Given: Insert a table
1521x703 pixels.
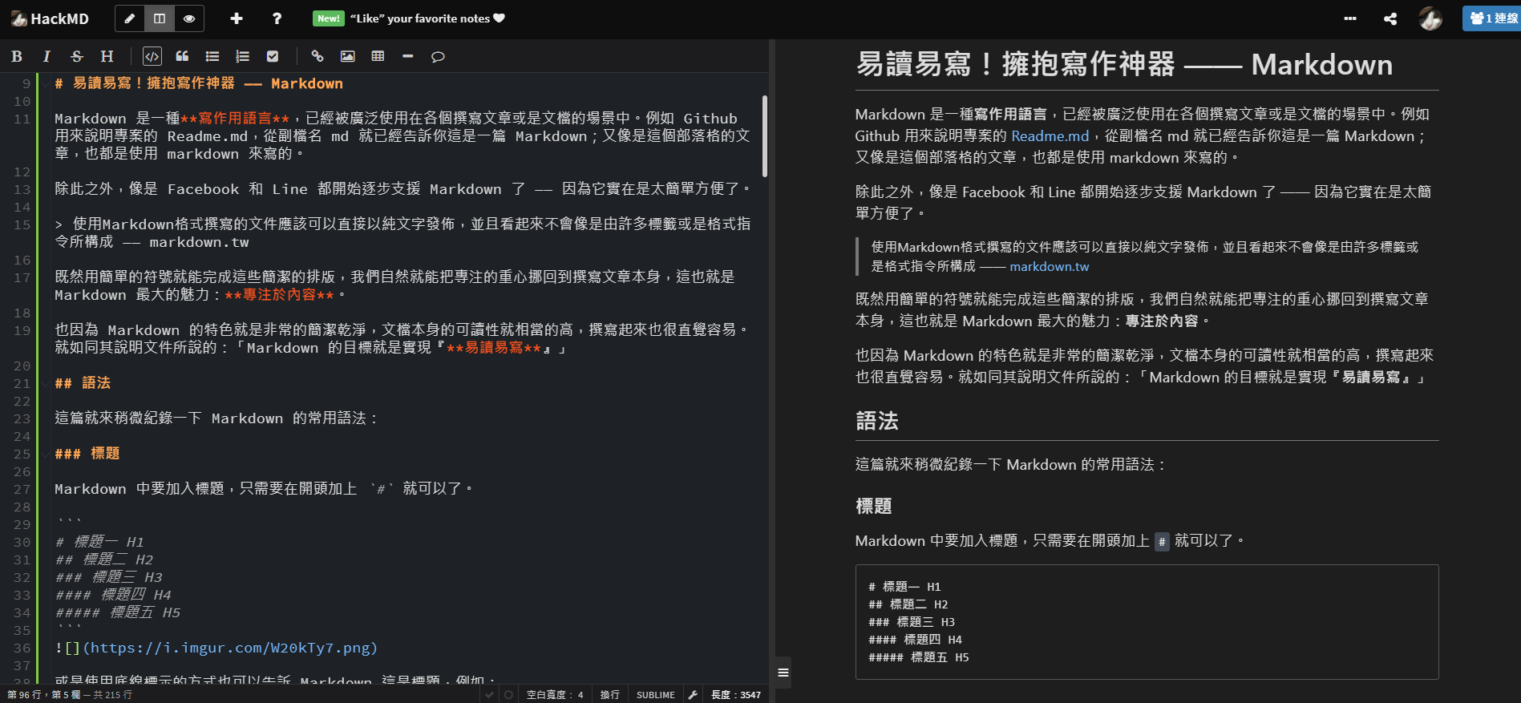Looking at the screenshot, I should [378, 56].
